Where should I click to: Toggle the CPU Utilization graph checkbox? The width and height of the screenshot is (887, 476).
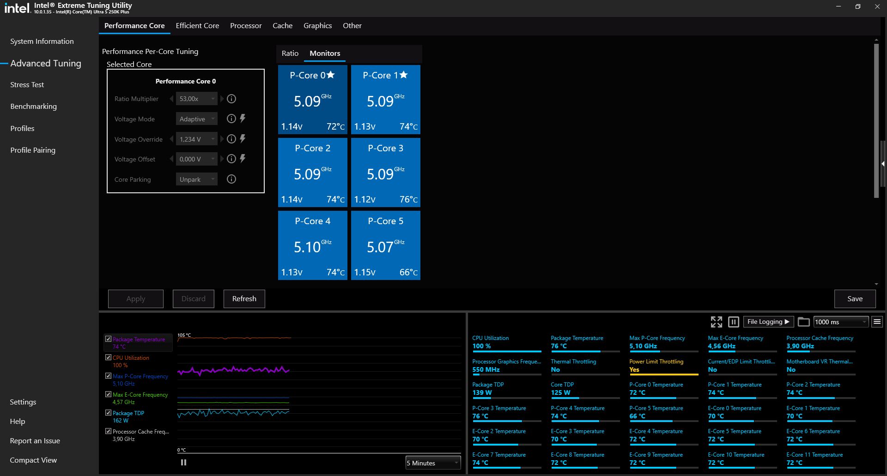[108, 357]
